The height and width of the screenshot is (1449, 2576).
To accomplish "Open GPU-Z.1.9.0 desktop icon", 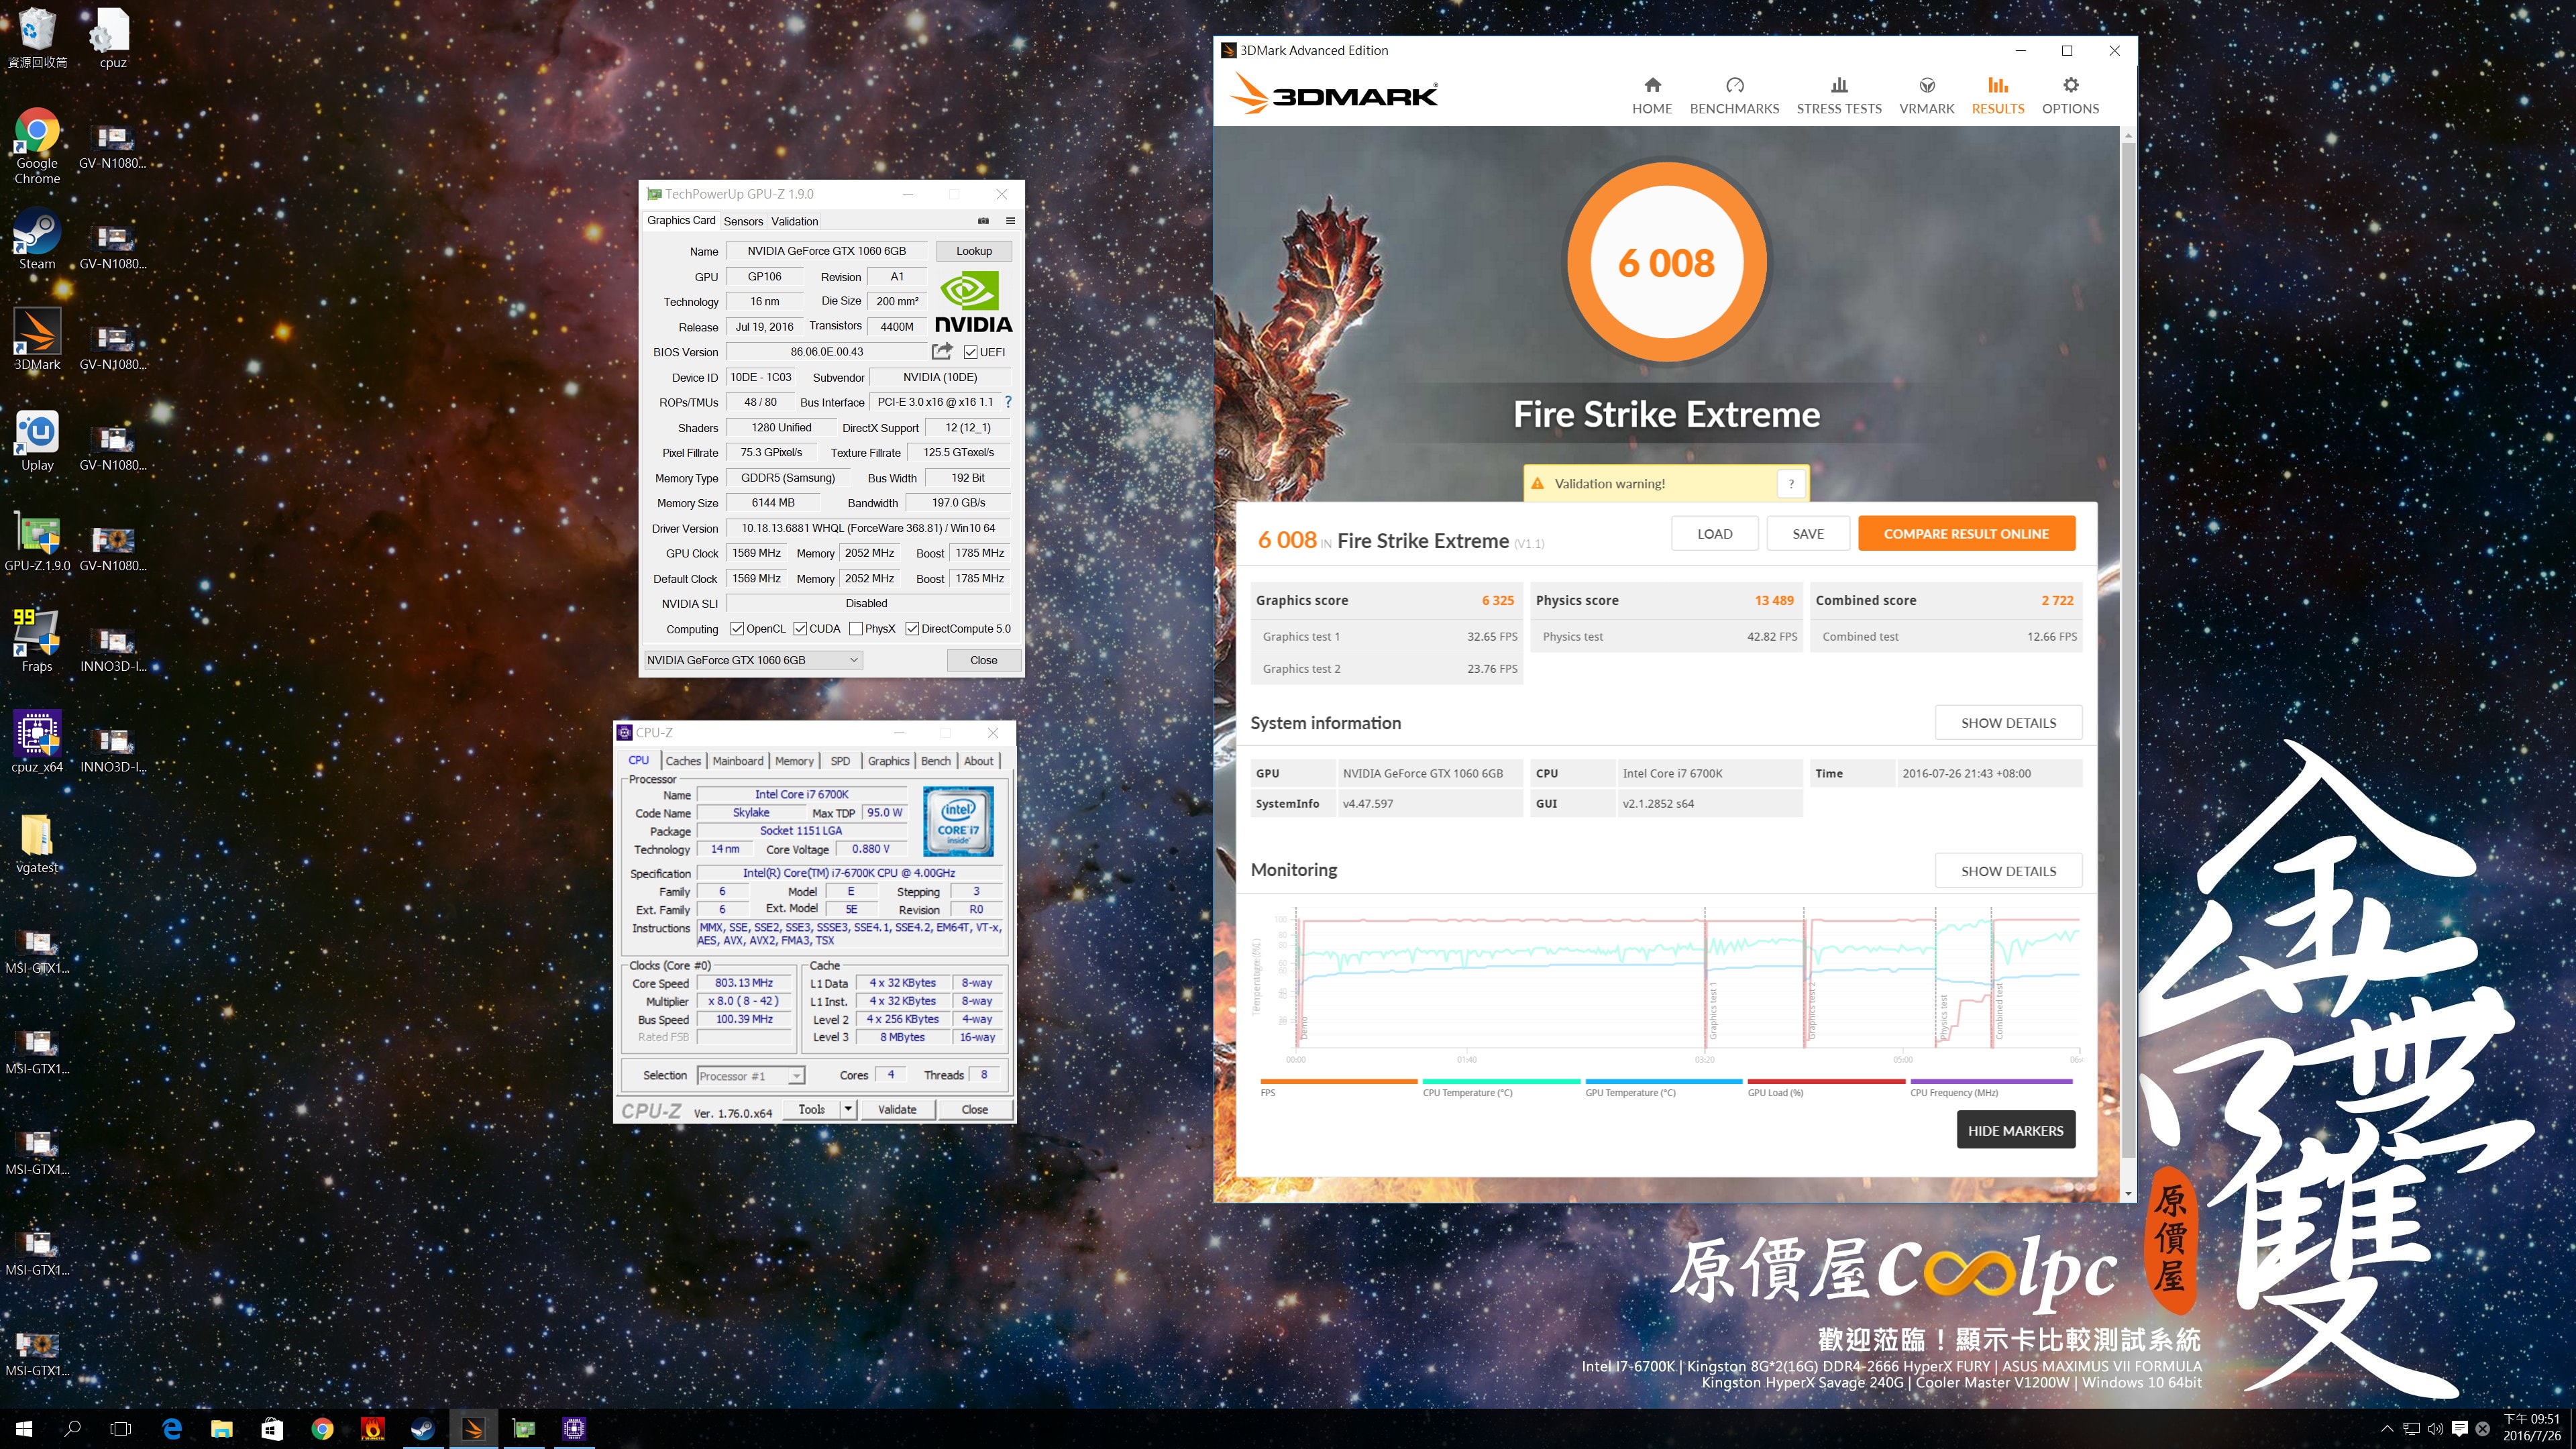I will click(37, 541).
